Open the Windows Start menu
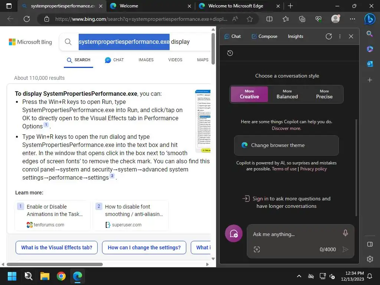 point(12,276)
